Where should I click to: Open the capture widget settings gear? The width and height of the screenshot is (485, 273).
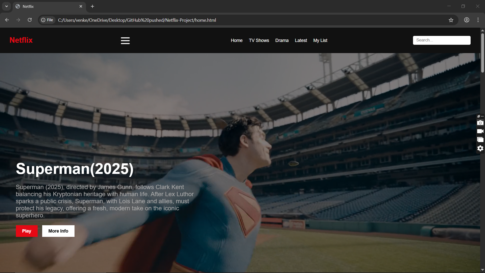click(480, 148)
